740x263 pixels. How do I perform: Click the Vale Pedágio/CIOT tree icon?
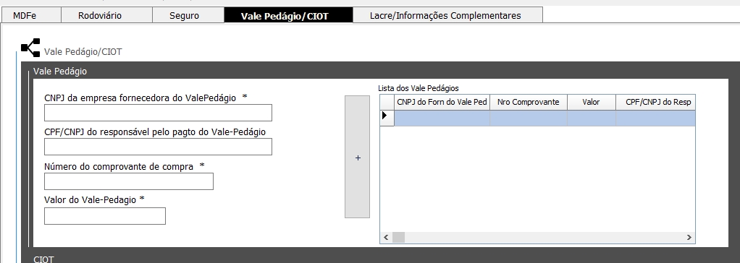tap(30, 48)
